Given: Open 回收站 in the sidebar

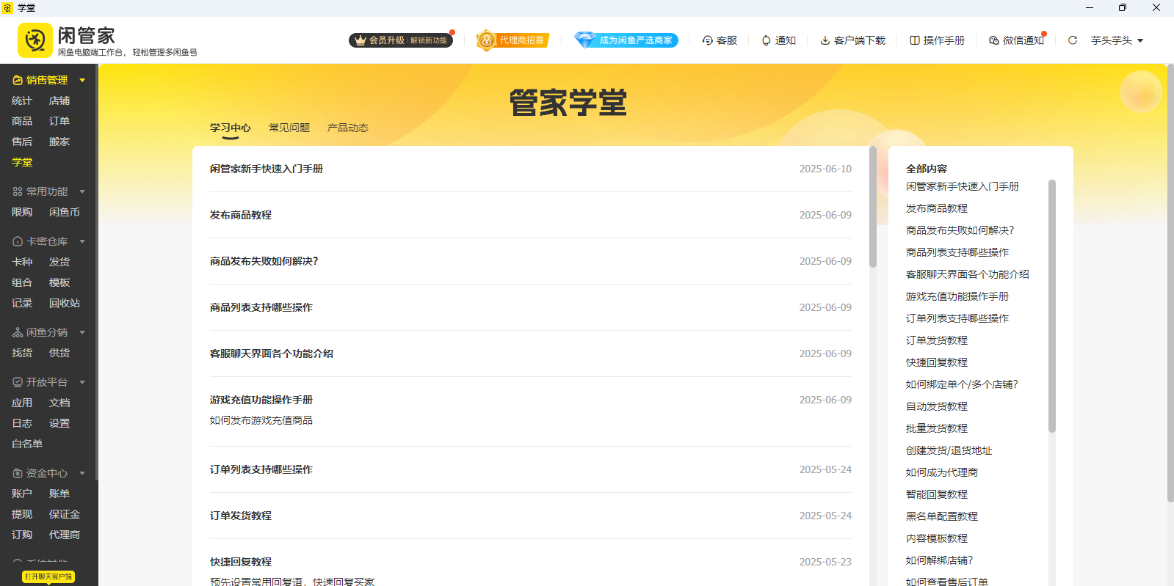Looking at the screenshot, I should [x=65, y=303].
